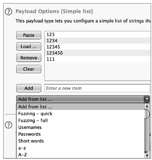Select payload item 123456
The width and height of the screenshot is (152, 160).
tap(98, 53)
